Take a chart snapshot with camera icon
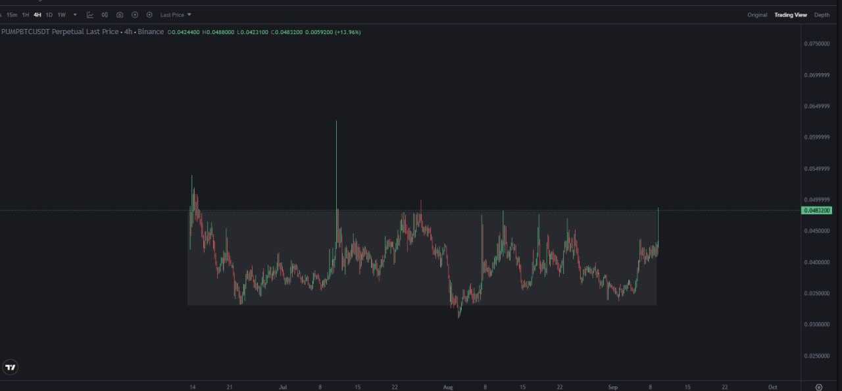Viewport: 842px width, 391px height. (x=120, y=14)
